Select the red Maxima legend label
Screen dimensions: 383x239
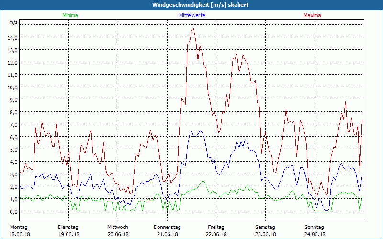(313, 15)
